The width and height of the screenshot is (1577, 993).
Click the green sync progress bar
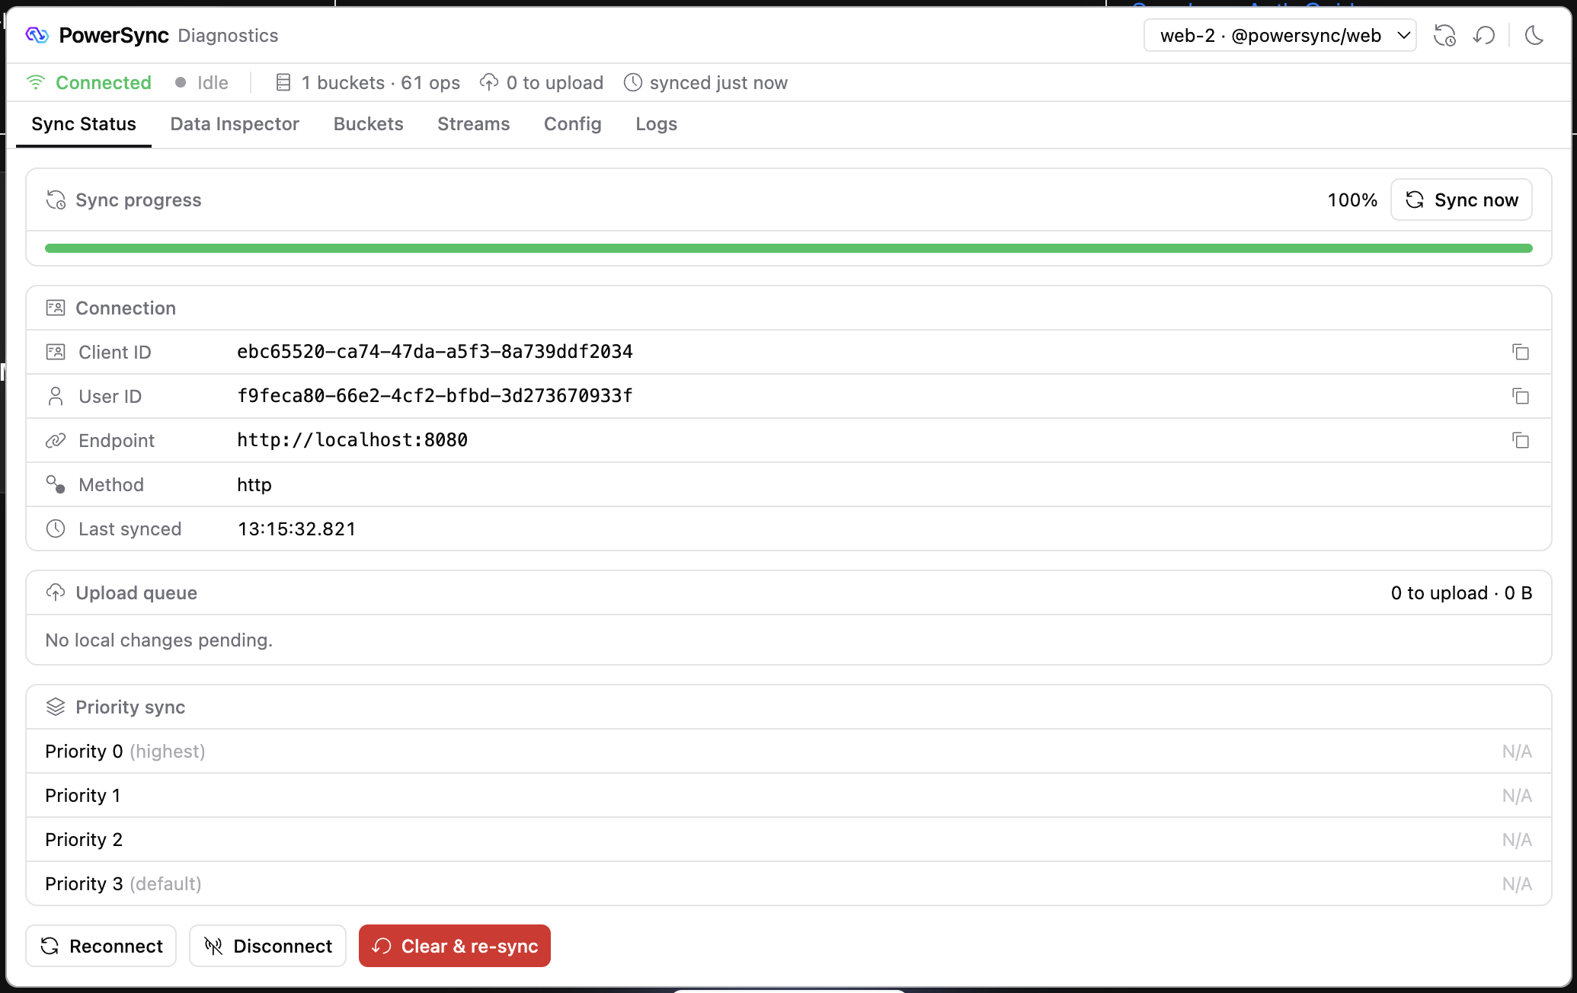(x=788, y=248)
